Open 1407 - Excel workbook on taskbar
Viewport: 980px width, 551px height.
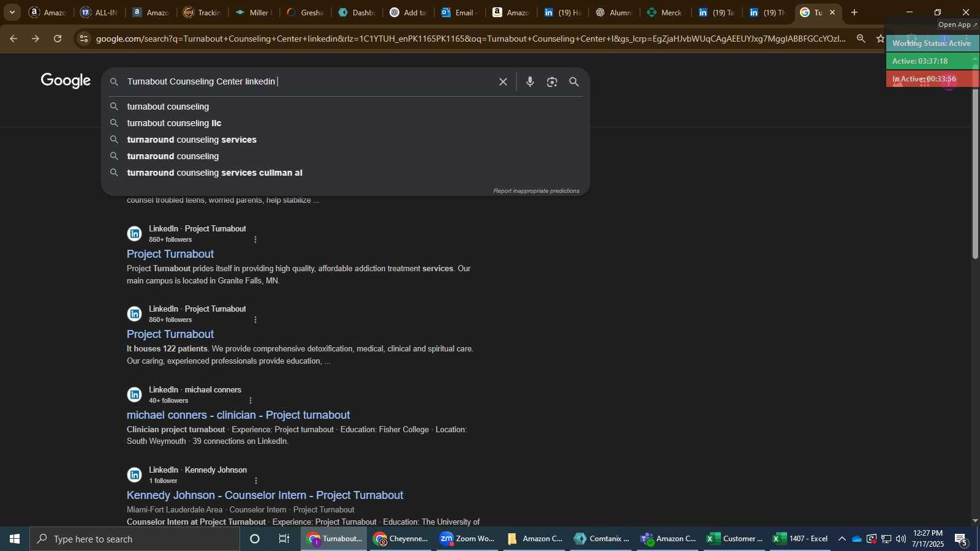point(801,539)
